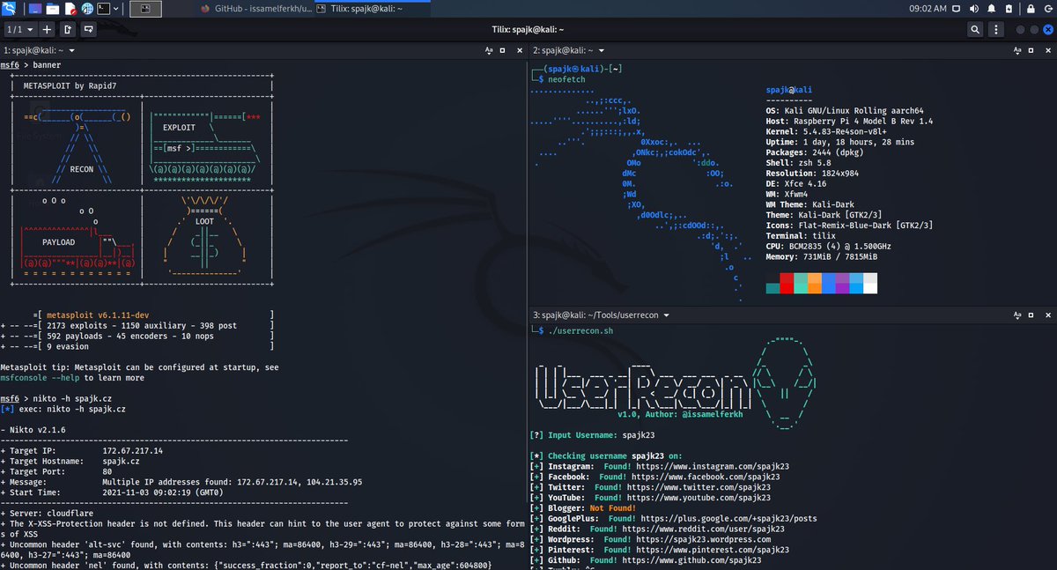Click the workspace switcher in the panel
The image size is (1057, 570).
click(145, 9)
